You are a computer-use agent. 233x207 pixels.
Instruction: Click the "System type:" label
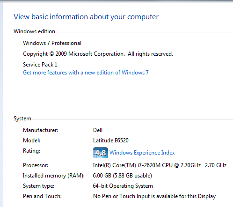click(38, 186)
